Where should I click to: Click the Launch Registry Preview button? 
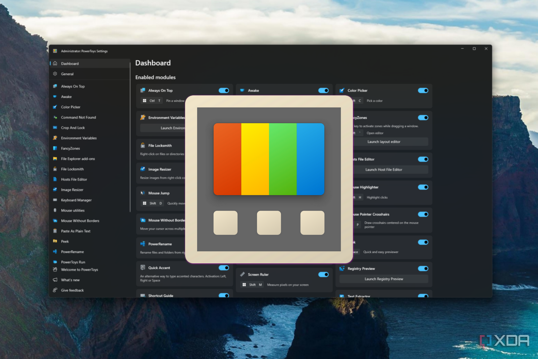click(x=384, y=279)
